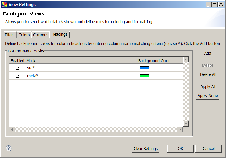Open the Colors tab
The image size is (226, 158).
(24, 35)
